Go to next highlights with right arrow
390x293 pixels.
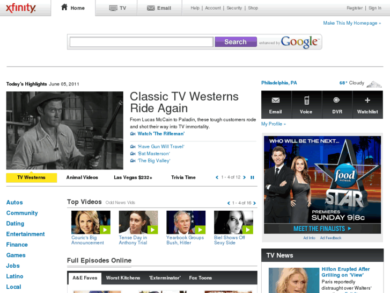coord(244,177)
